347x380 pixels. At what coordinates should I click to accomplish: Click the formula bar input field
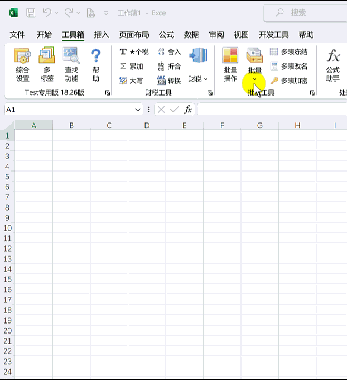coord(269,110)
